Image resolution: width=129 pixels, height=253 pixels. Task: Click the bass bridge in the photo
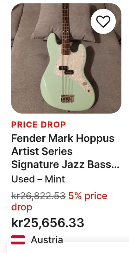click(x=67, y=98)
